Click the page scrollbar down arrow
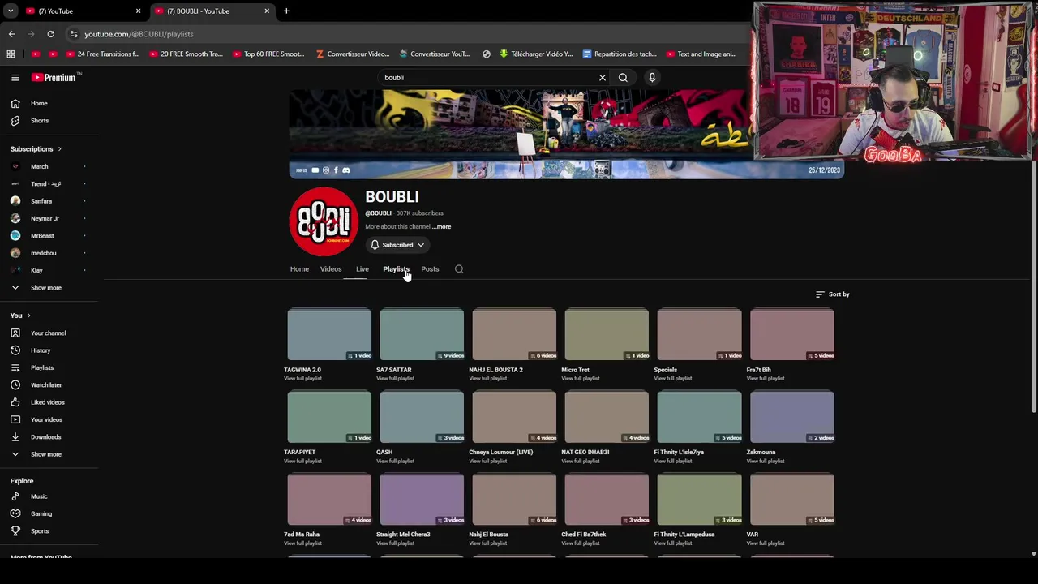The width and height of the screenshot is (1038, 584). tap(1033, 554)
